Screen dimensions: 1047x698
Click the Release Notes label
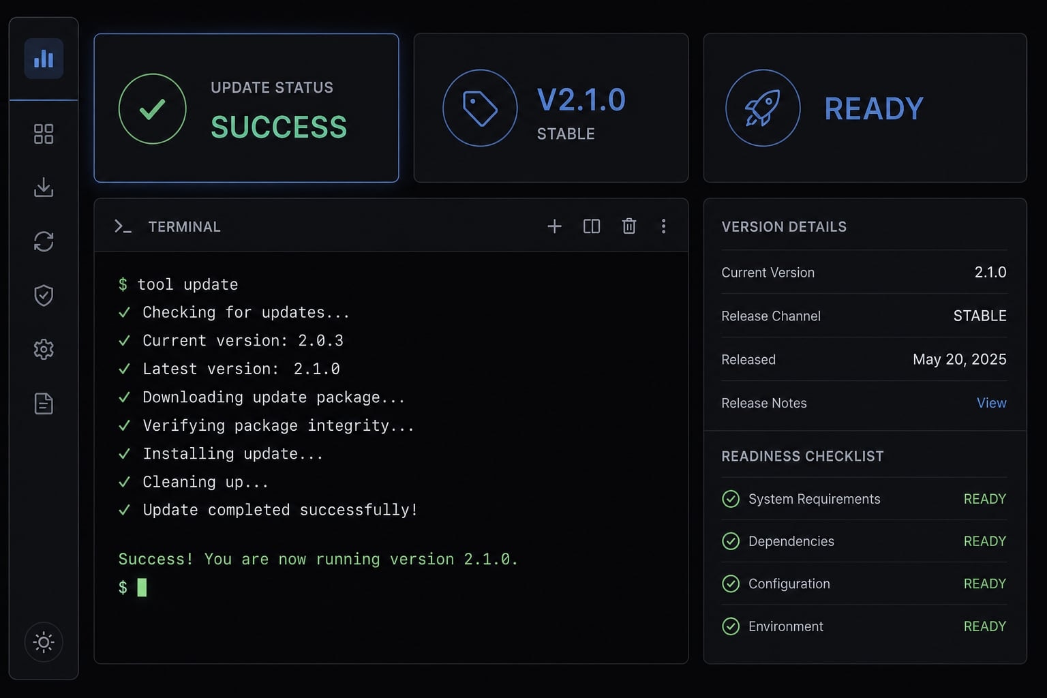pyautogui.click(x=764, y=403)
